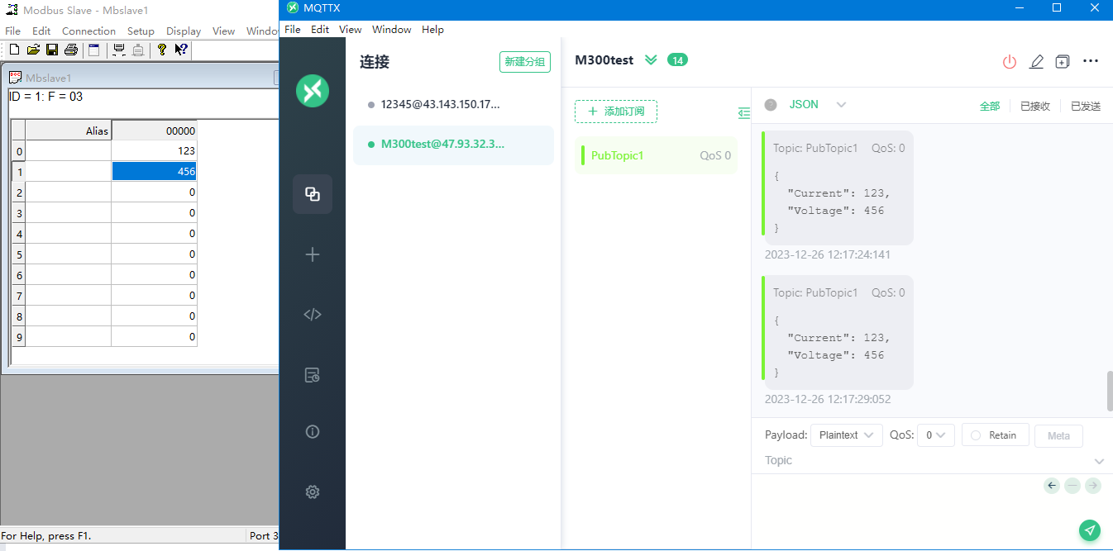The width and height of the screenshot is (1113, 551).
Task: Click PubTopic1 green color bar
Action: click(583, 155)
